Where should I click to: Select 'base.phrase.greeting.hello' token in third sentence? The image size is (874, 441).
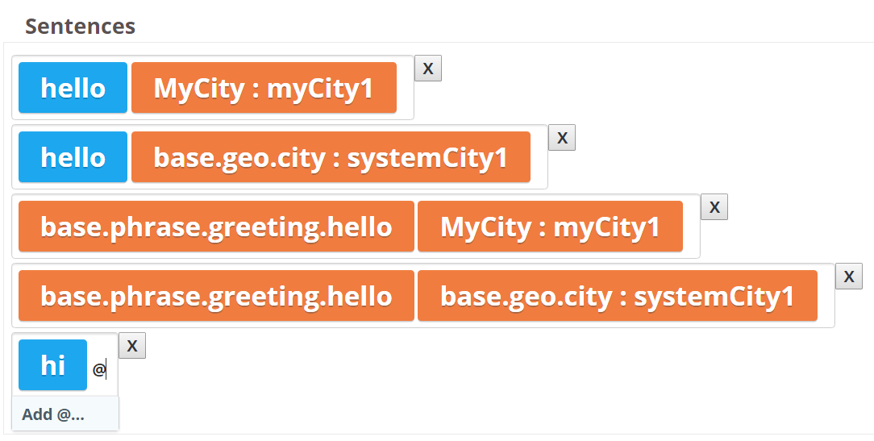[x=216, y=226]
